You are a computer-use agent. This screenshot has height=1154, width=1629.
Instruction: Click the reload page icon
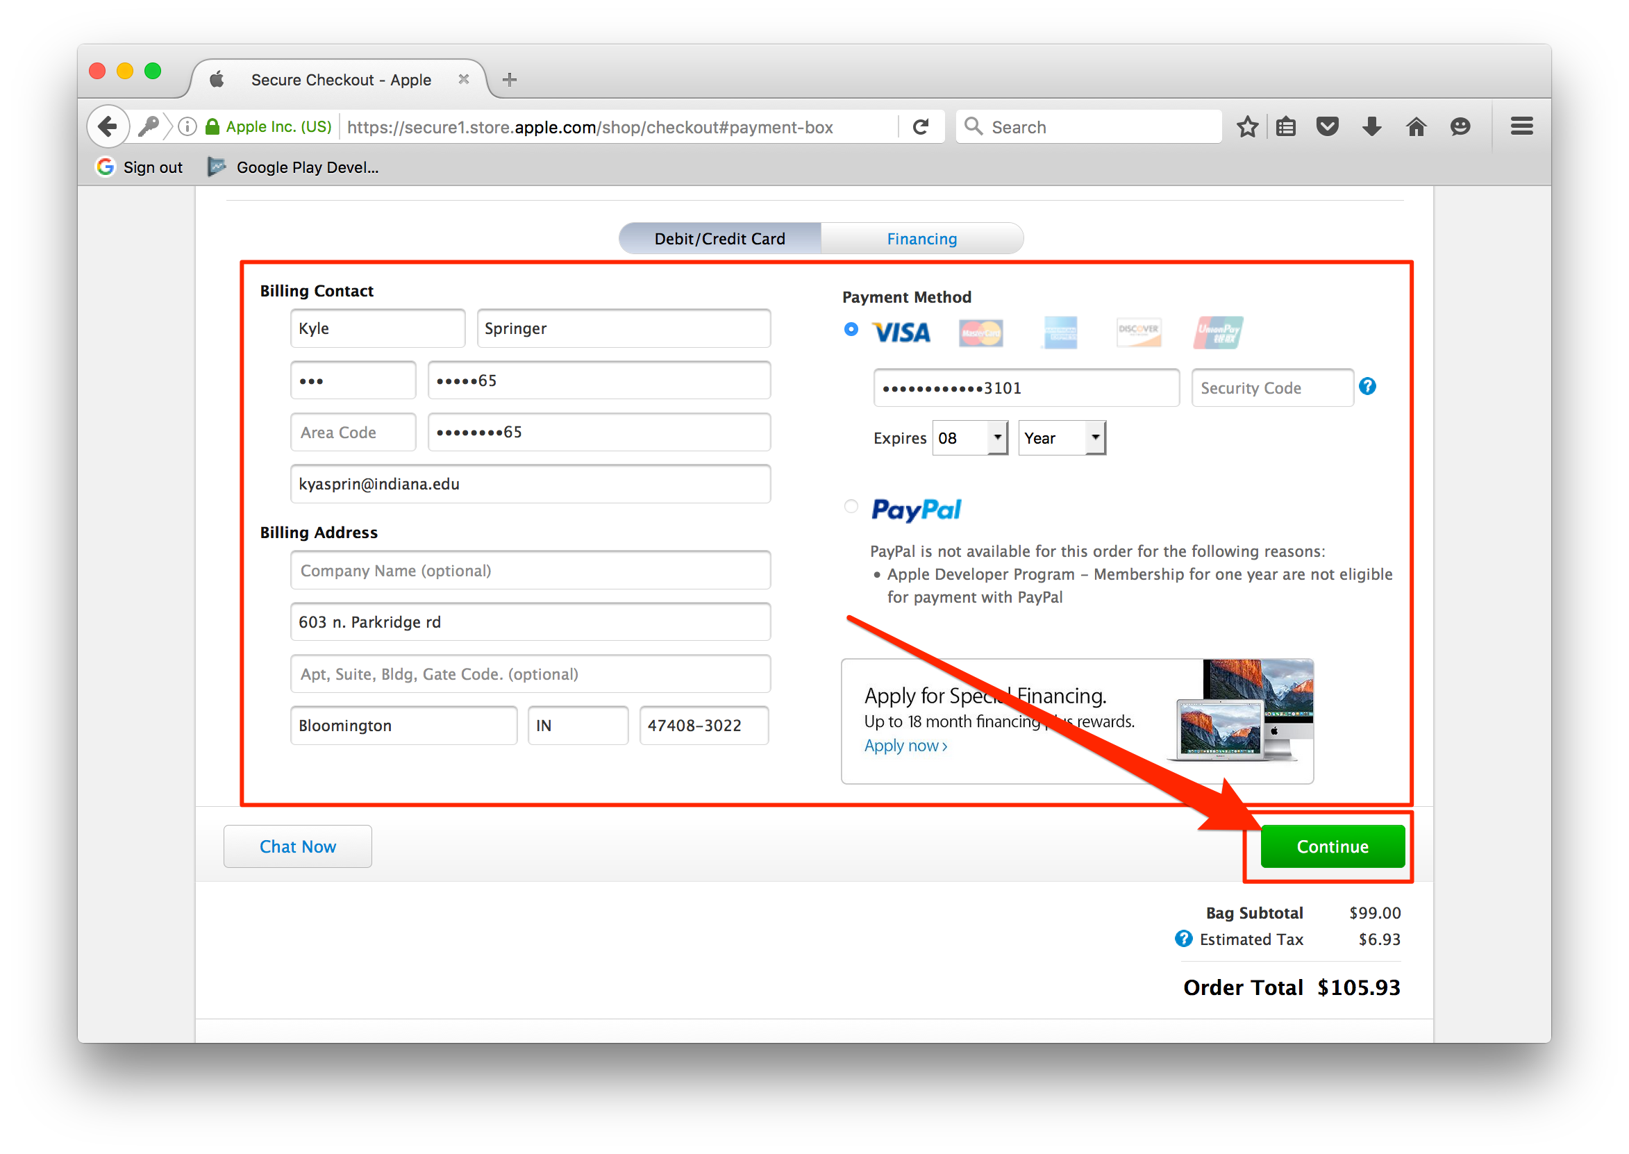[921, 126]
